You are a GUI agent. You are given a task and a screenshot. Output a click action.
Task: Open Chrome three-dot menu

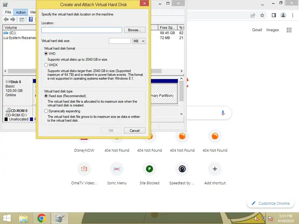click(x=293, y=15)
